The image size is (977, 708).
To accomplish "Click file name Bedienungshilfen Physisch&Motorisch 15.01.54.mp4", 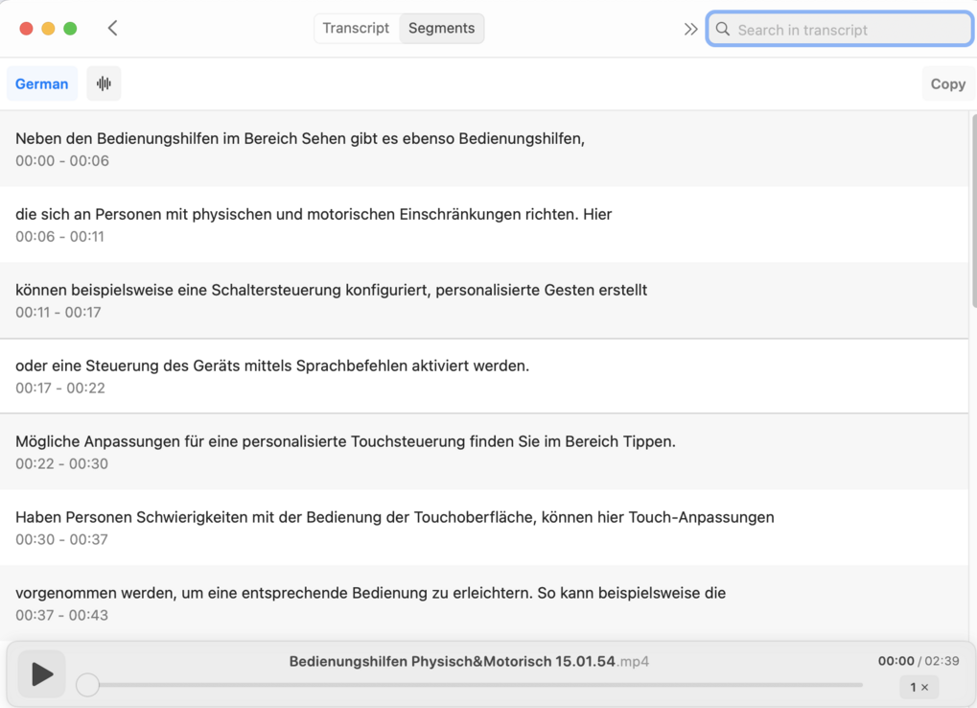I will click(469, 661).
